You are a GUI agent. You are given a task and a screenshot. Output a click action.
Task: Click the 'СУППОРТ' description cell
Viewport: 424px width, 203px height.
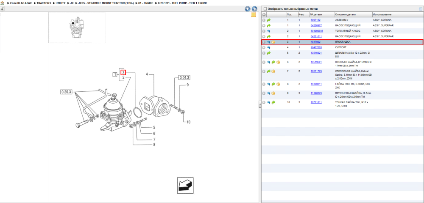point(341,47)
